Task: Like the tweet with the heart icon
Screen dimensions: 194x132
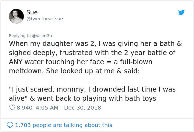Action: coord(12,107)
